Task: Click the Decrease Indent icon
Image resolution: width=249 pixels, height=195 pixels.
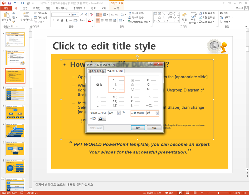Action: click(112, 15)
